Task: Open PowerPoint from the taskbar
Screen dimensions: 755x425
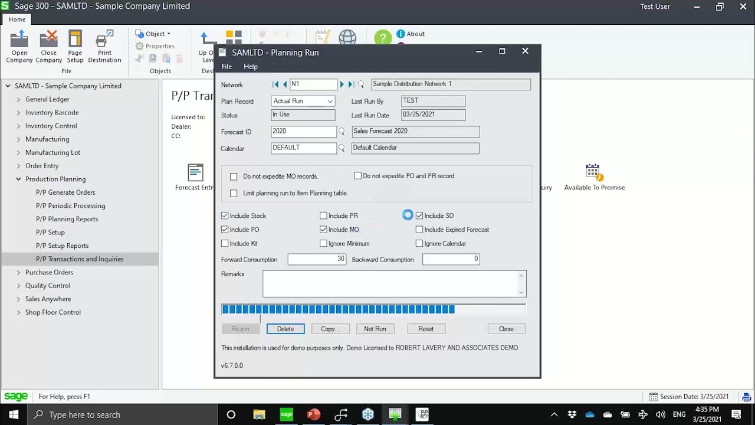Action: (313, 414)
